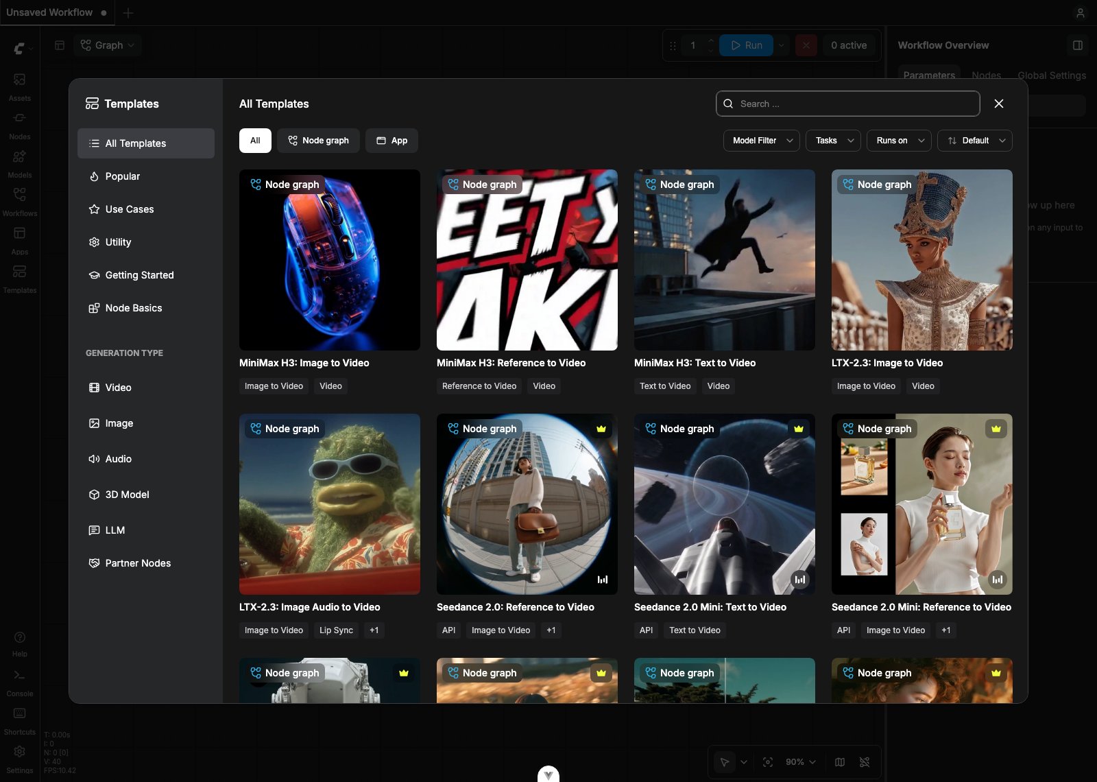Screen dimensions: 1097x782
Task: Add a new workflow tab
Action: (128, 12)
